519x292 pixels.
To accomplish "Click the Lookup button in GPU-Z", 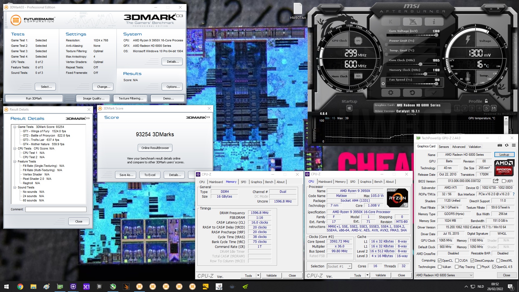I will click(504, 155).
